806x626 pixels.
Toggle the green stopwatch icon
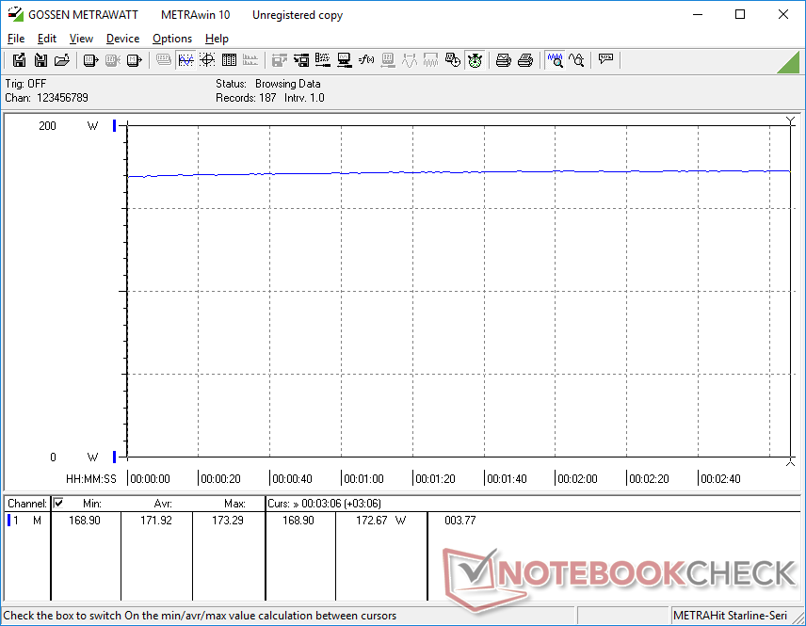point(475,60)
